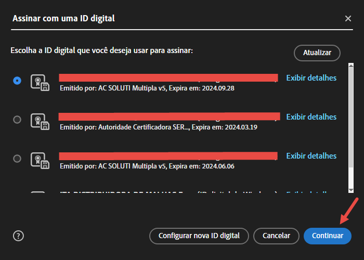364x260 pixels.
Task: Open Exibir detalhes for ID expiring 2024.09.28
Action: 311,78
